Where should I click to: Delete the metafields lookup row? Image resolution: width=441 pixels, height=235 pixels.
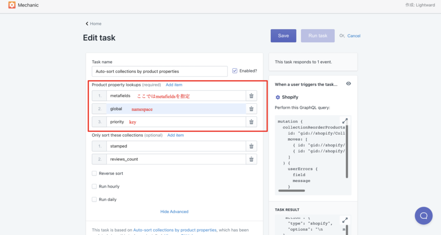click(x=252, y=96)
